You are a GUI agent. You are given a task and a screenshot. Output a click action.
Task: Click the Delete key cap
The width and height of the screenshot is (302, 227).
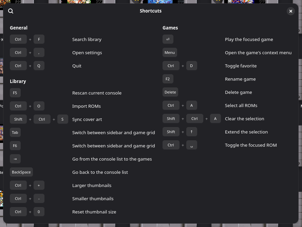(170, 92)
